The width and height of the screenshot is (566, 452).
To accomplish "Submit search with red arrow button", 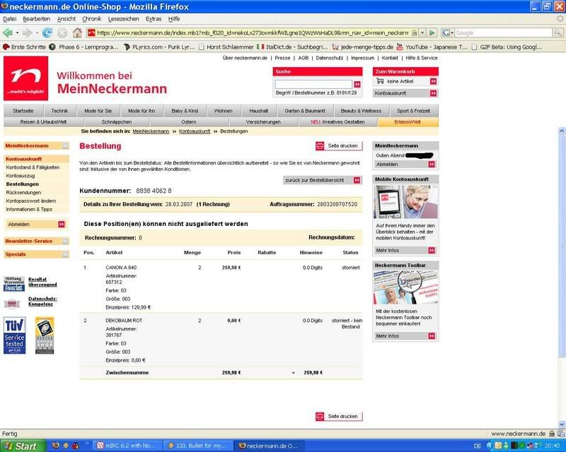I will click(357, 84).
